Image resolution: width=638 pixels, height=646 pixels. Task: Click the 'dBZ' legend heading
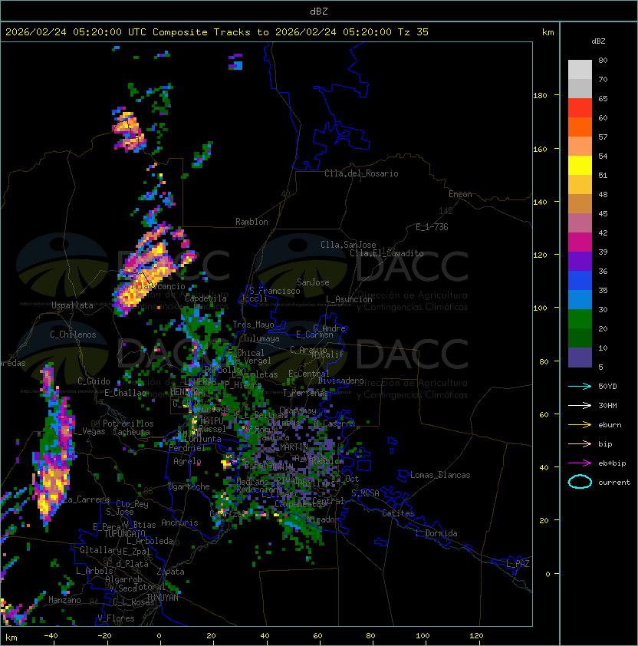598,41
